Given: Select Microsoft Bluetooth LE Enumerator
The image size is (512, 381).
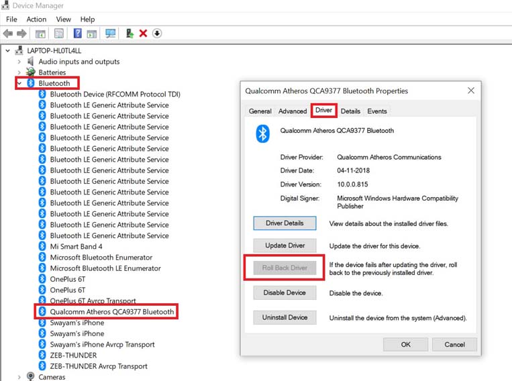Looking at the screenshot, I should [105, 268].
